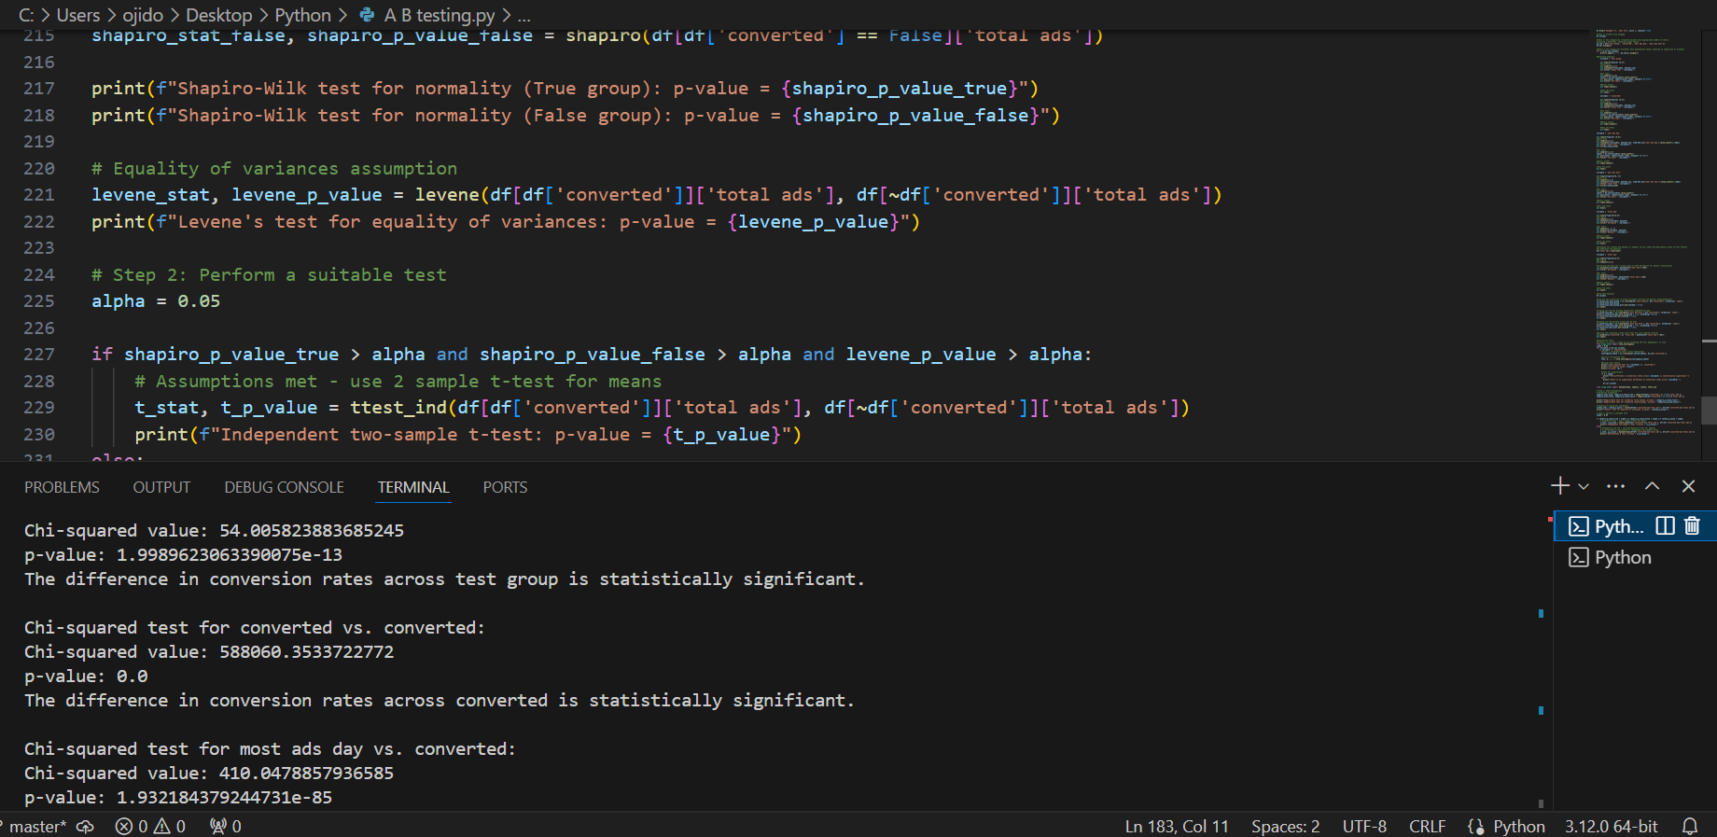The height and width of the screenshot is (837, 1717).
Task: Select the TERMINAL tab
Action: (413, 487)
